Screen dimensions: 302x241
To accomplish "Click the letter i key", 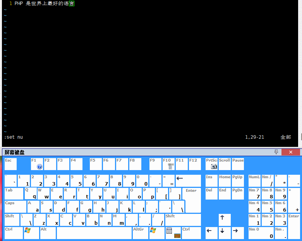I will pos(123,194).
